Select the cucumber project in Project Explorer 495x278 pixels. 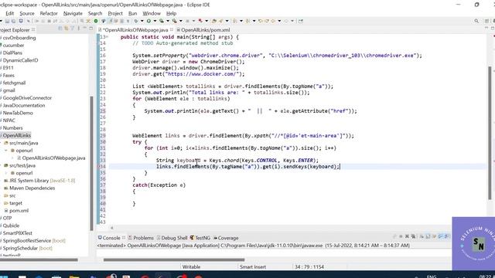[x=13, y=45]
